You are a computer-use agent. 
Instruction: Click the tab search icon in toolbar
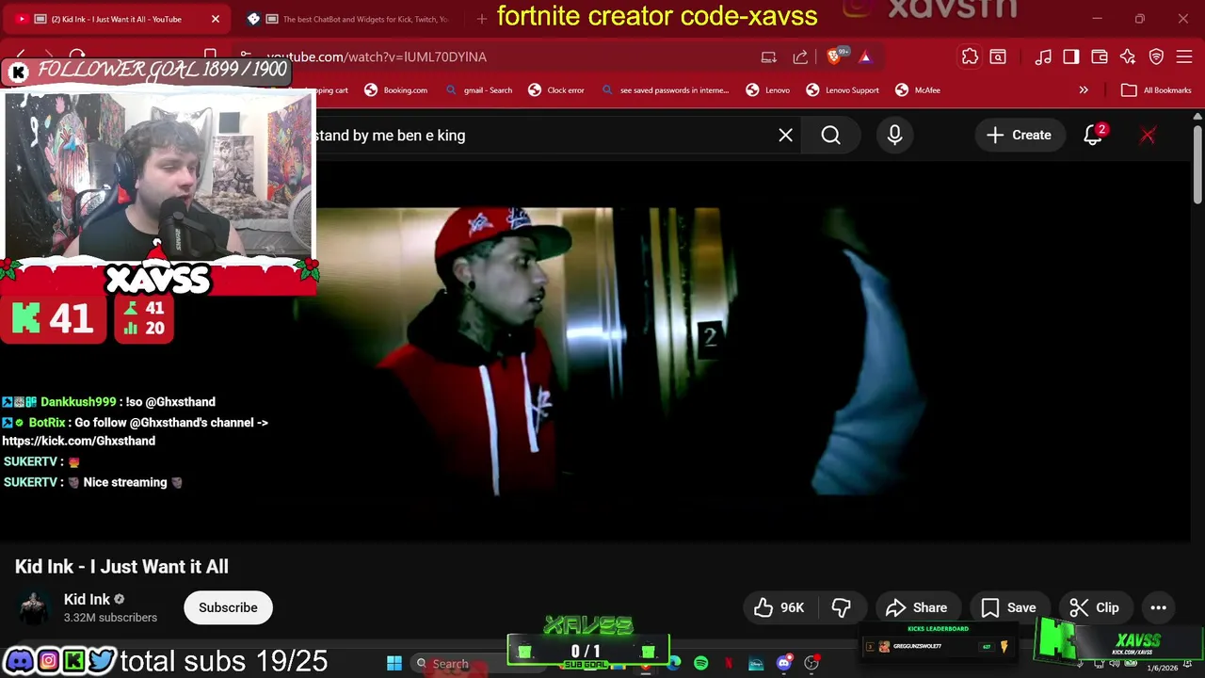coord(998,57)
